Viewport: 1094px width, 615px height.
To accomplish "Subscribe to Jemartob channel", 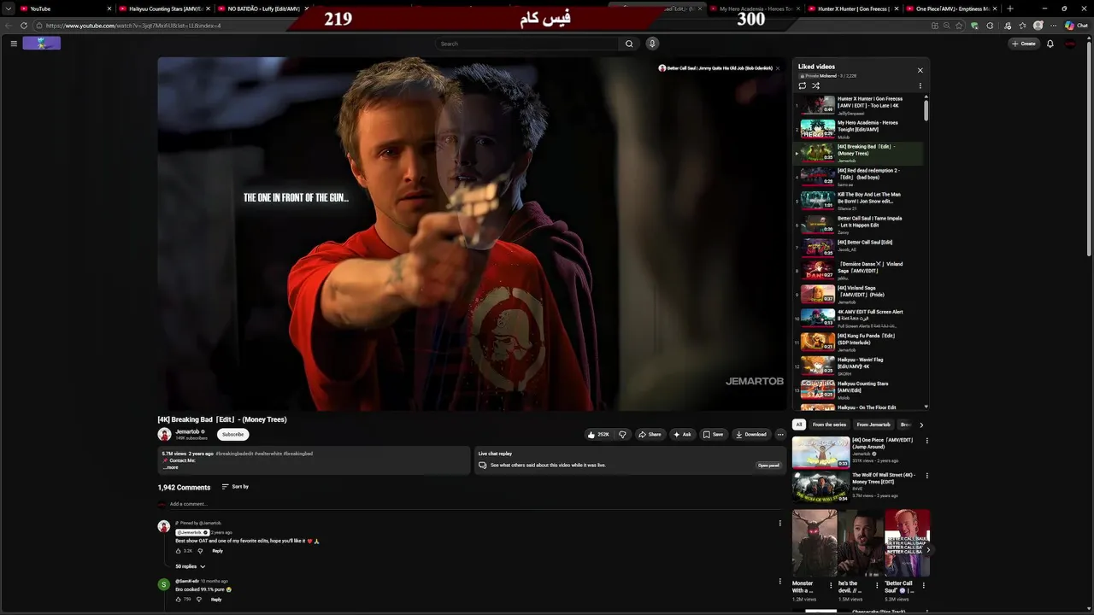I will (x=233, y=434).
